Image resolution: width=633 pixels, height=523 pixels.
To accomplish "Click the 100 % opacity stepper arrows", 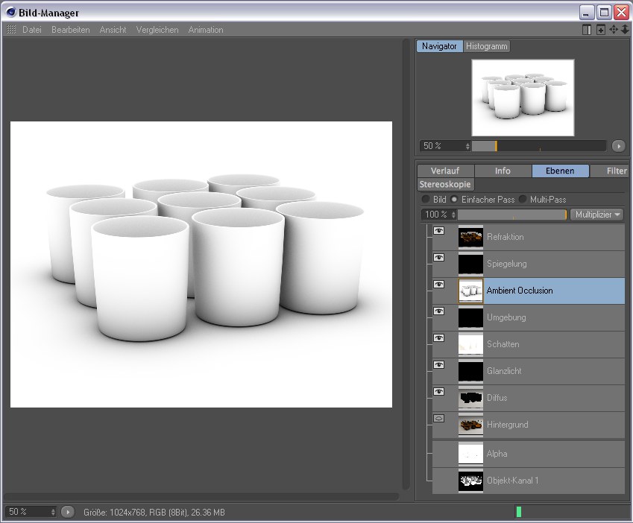I will 453,215.
